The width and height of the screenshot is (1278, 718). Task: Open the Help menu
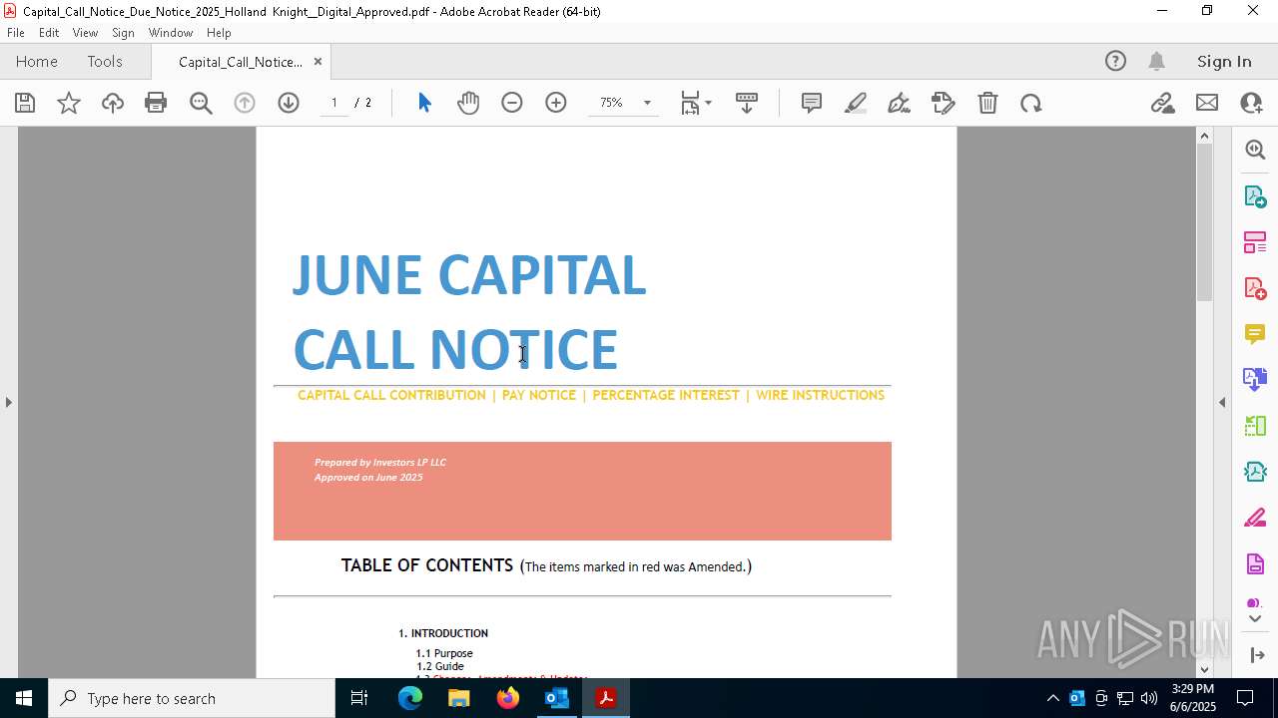coord(219,33)
